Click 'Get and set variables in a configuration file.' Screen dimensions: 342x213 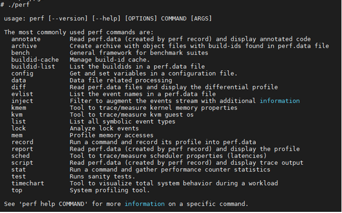point(154,74)
